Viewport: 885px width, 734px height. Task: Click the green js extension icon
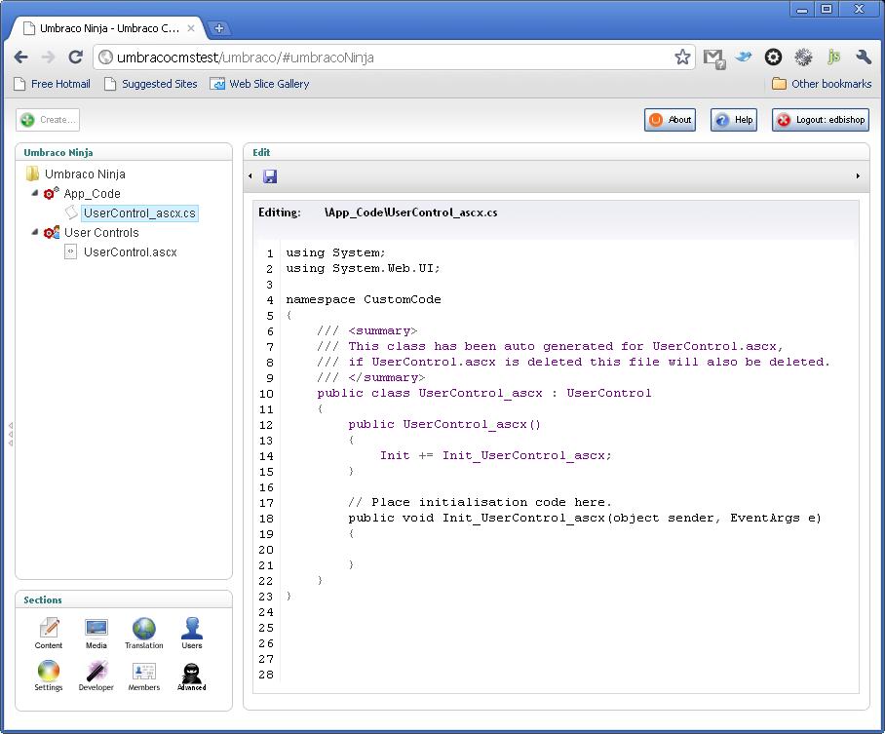[x=833, y=58]
